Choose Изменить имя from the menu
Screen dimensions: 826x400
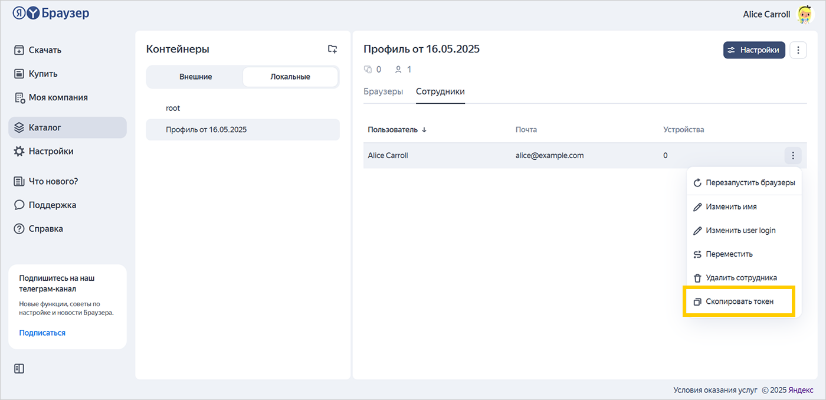(x=744, y=207)
